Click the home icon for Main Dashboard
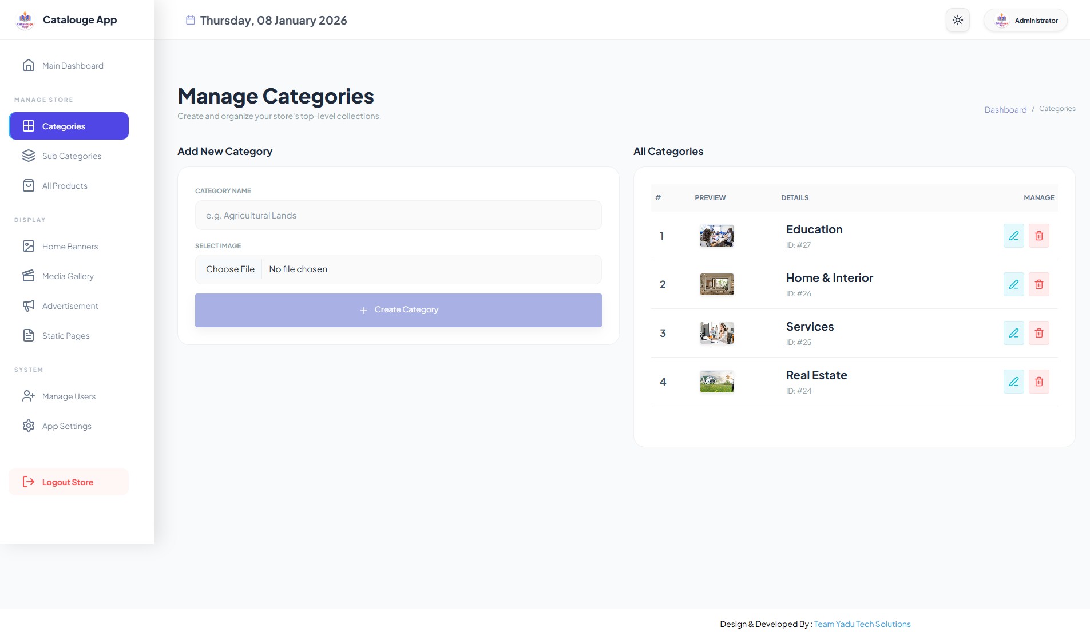 pos(29,65)
